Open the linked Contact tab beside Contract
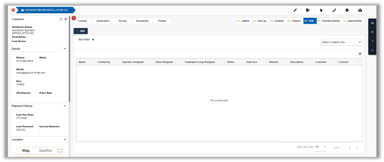This screenshot has height=162, width=384. [295, 21]
